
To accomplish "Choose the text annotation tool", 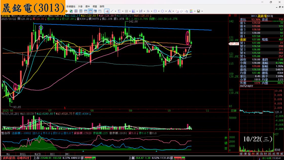I will (169, 11).
